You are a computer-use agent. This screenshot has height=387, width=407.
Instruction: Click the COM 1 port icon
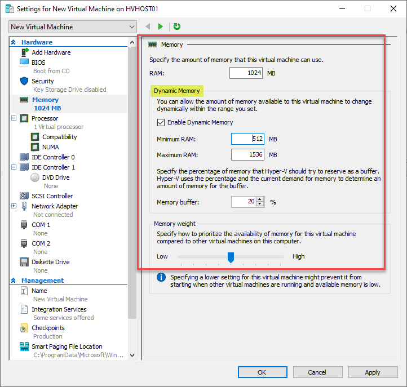24,225
